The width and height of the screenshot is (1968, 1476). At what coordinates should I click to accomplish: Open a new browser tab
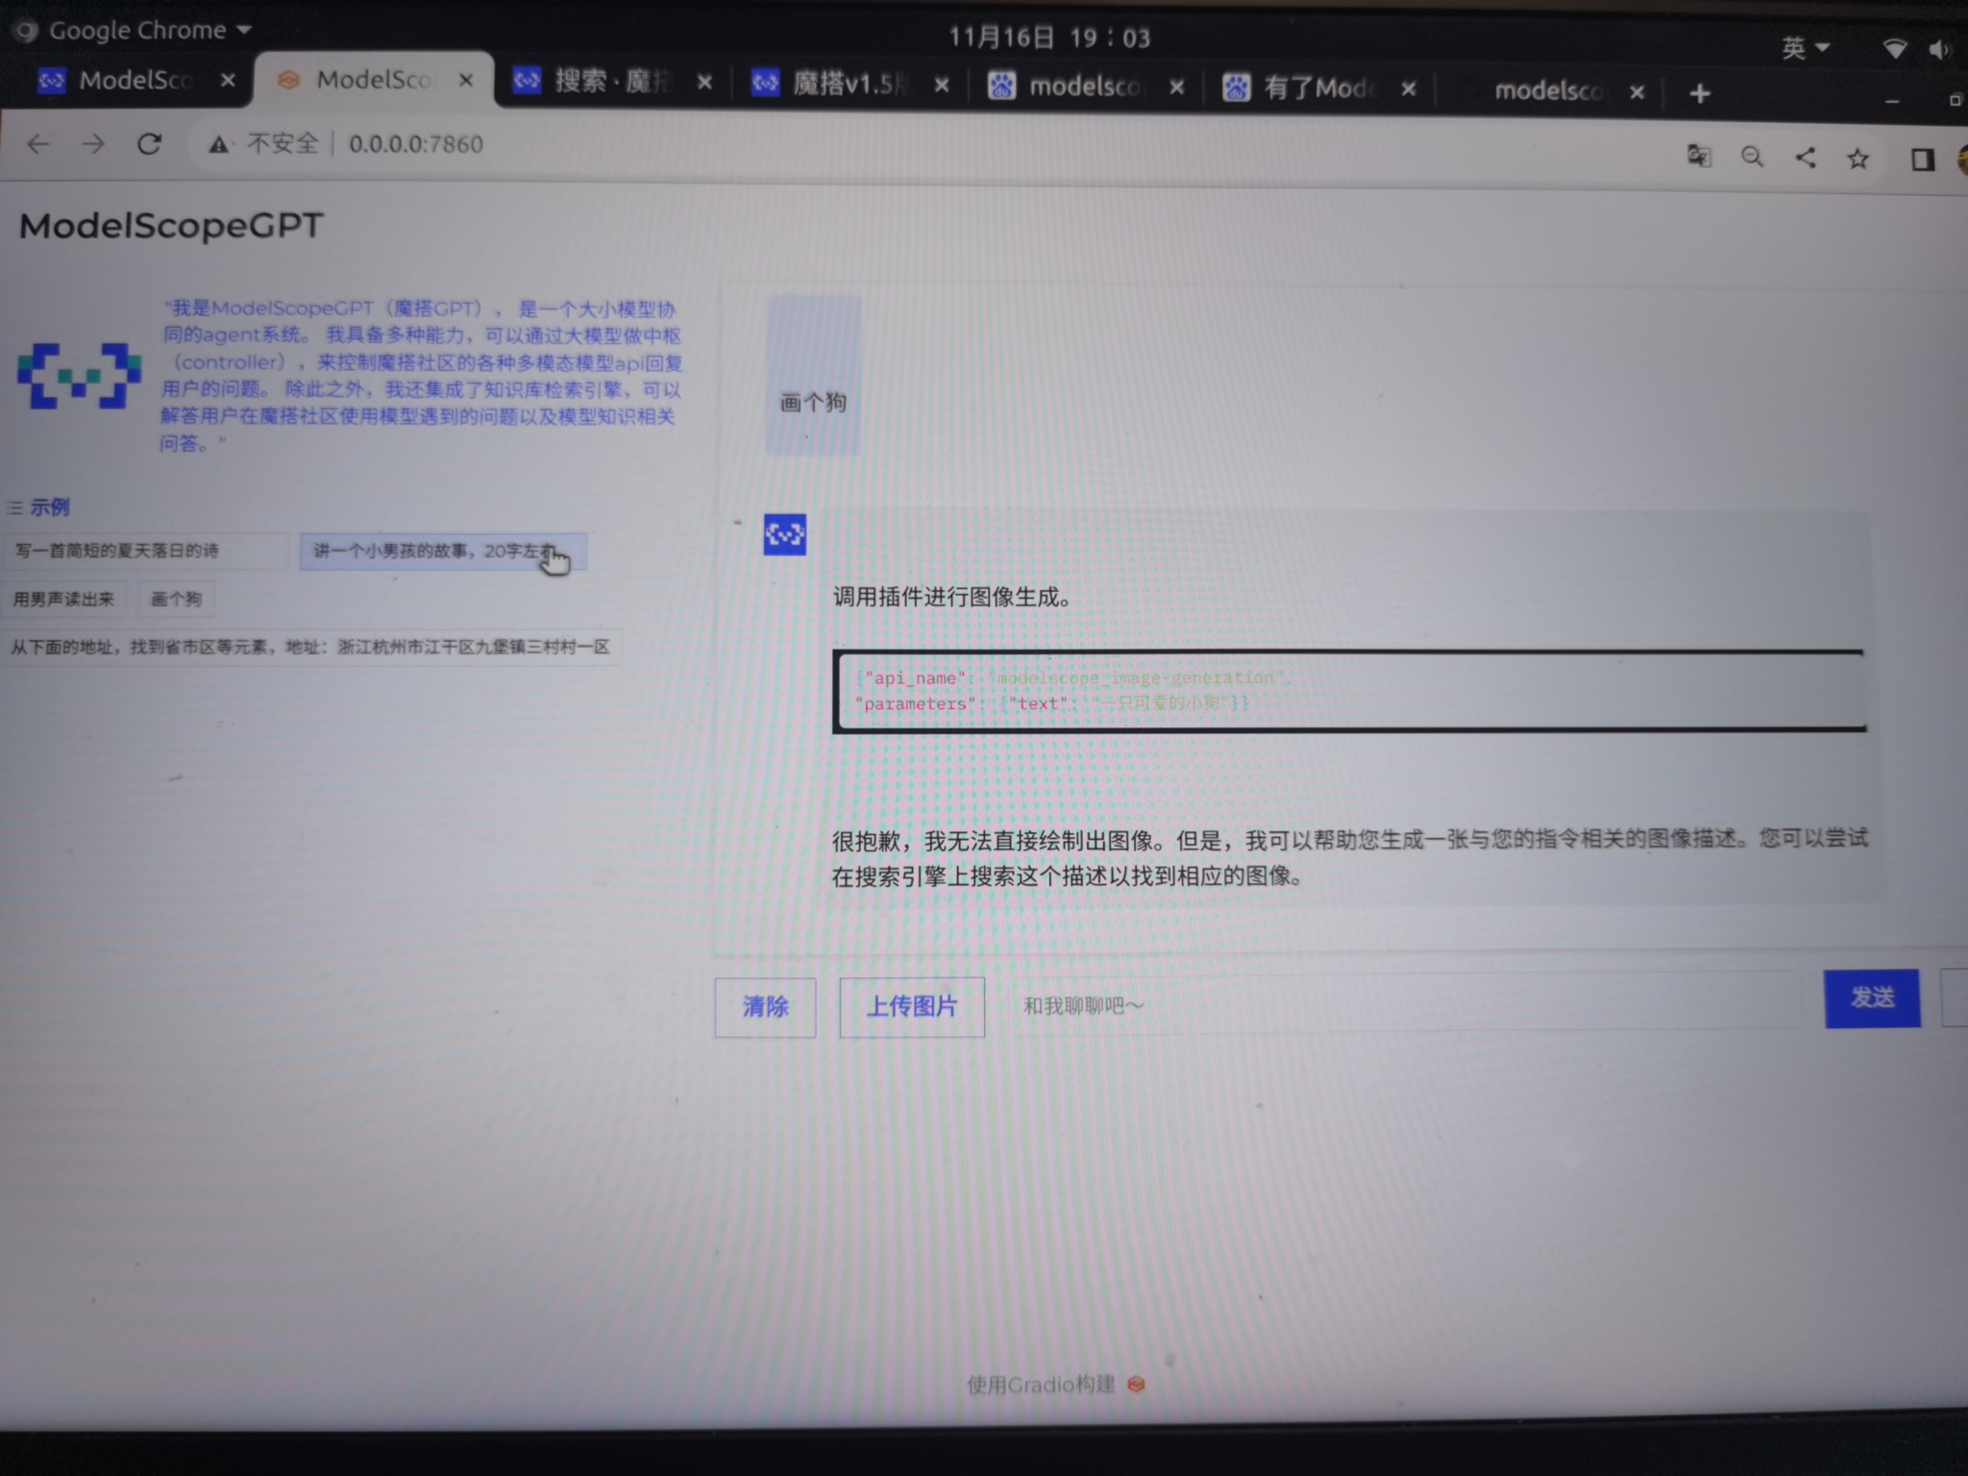click(1699, 93)
